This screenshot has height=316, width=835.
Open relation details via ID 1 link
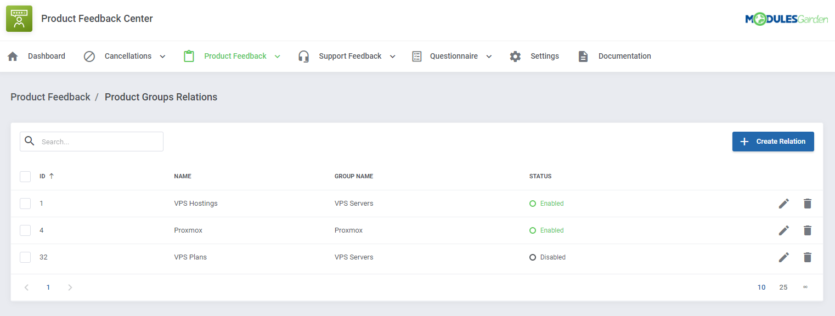(41, 203)
